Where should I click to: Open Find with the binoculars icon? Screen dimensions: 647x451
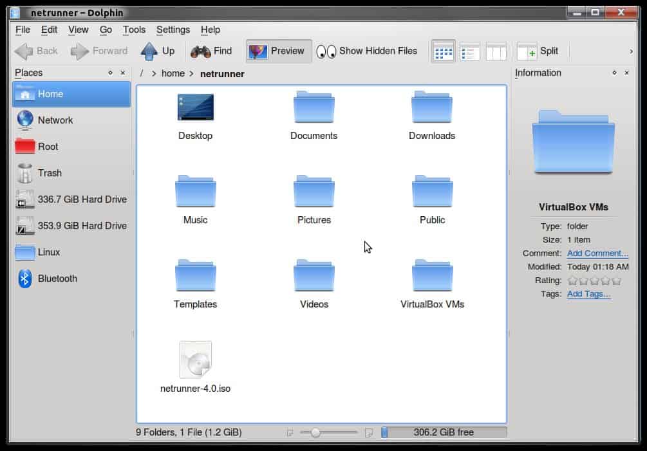click(x=211, y=51)
